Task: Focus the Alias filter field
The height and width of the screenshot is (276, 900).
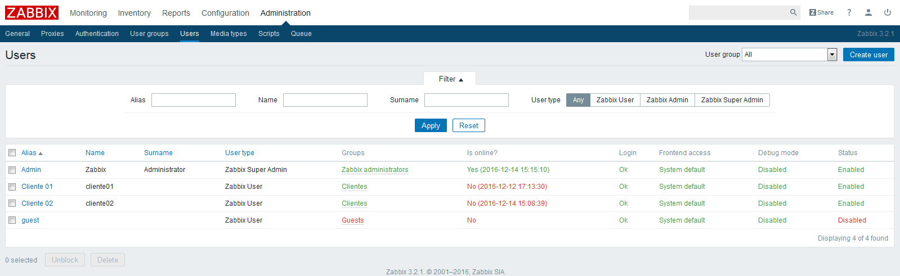Action: (x=194, y=100)
